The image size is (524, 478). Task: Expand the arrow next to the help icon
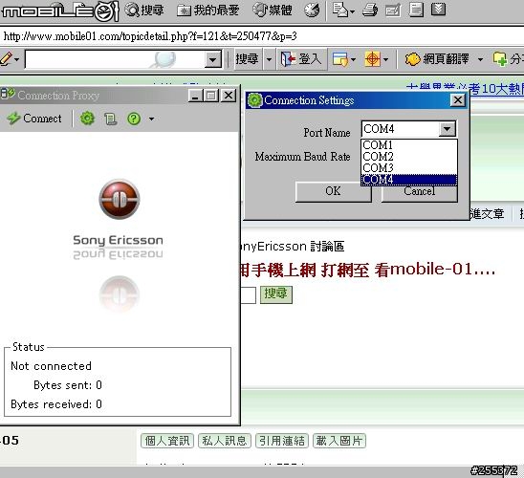(x=151, y=119)
